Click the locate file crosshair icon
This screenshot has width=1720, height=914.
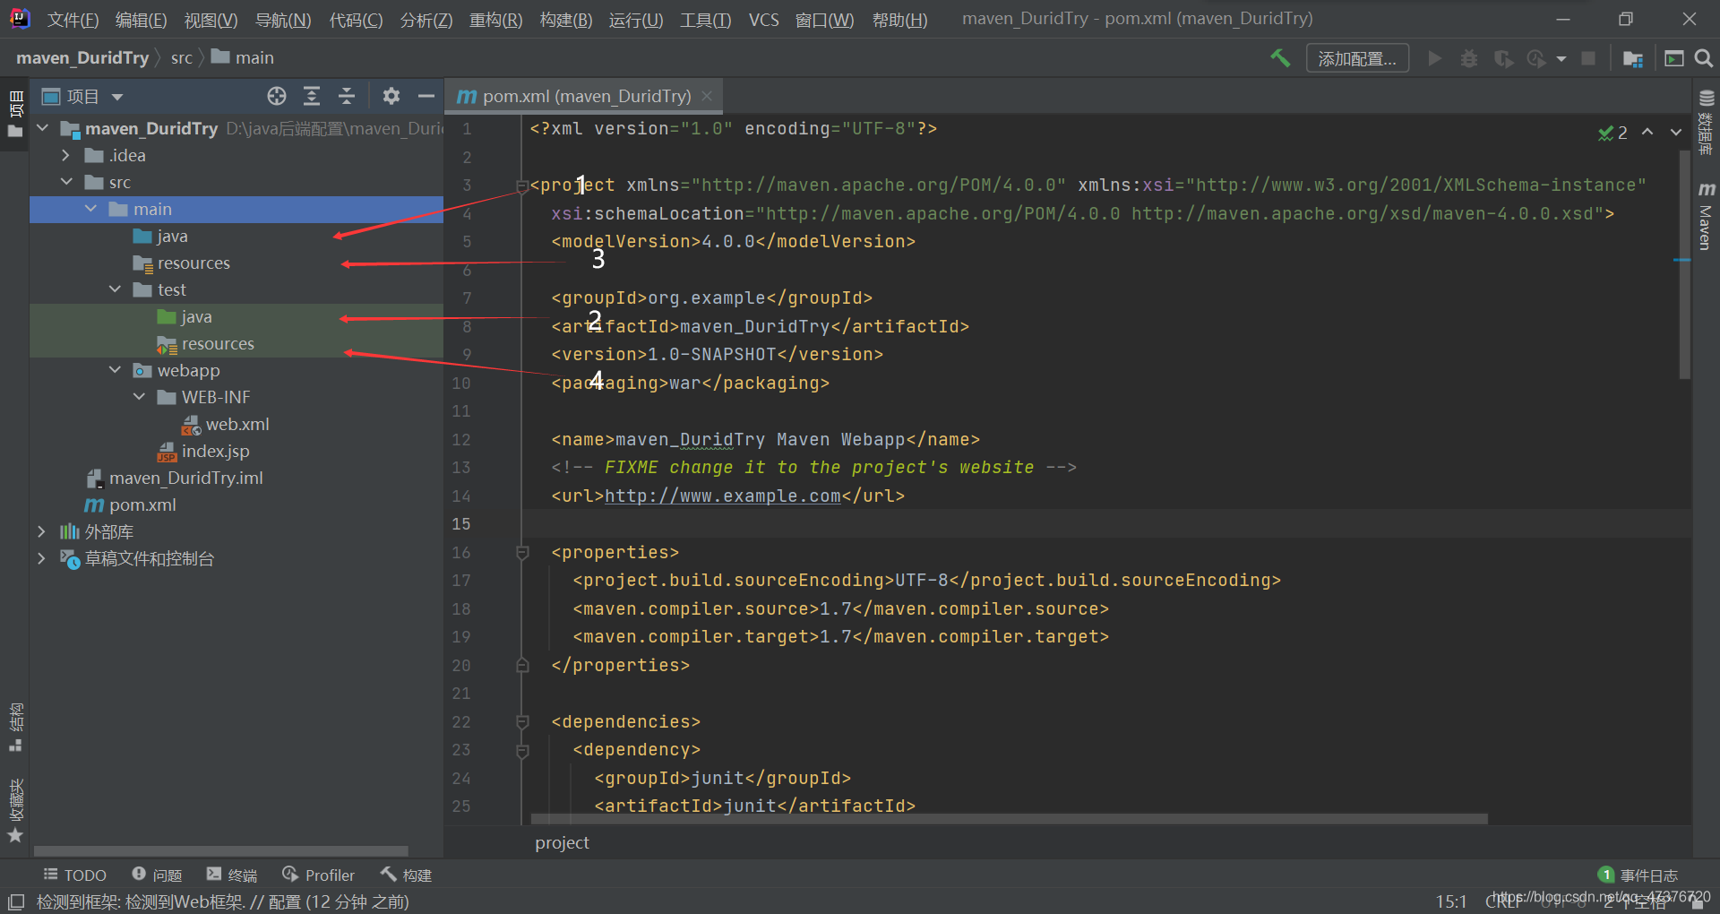pyautogui.click(x=277, y=96)
